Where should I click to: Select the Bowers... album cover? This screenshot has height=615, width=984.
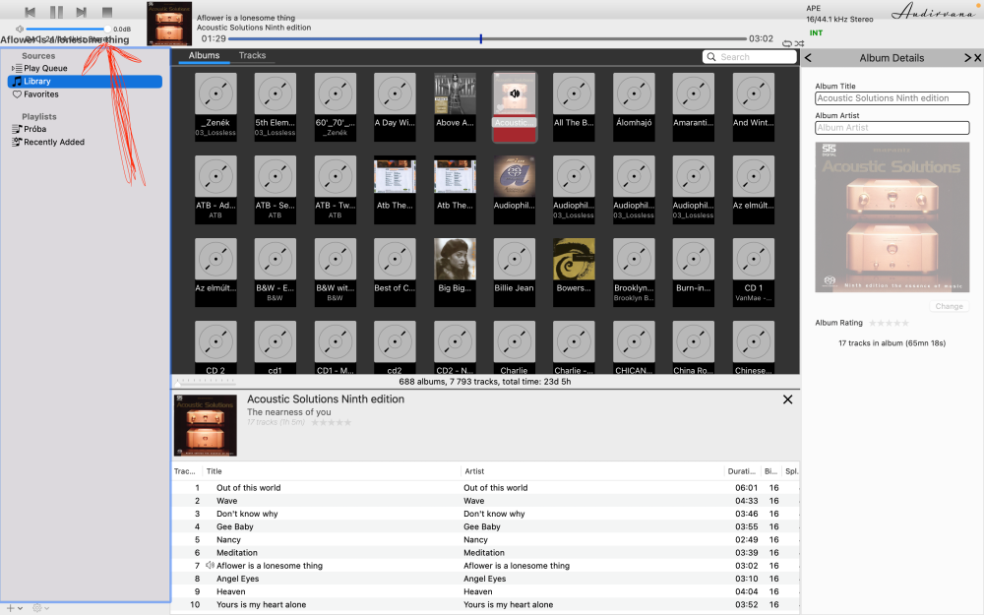[575, 259]
